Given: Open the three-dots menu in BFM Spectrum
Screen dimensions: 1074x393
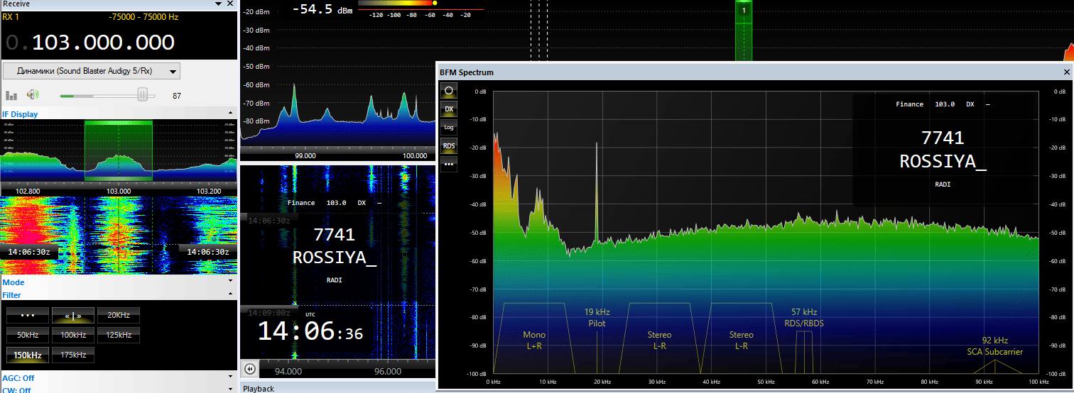Looking at the screenshot, I should click(x=449, y=165).
